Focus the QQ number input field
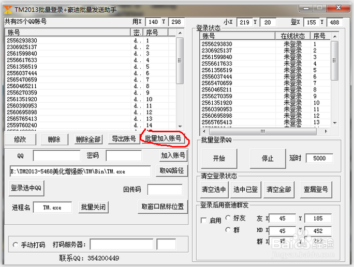This screenshot has width=354, height=267. (56, 155)
